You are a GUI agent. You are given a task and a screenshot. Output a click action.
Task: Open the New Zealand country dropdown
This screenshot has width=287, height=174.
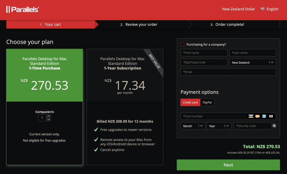click(x=253, y=62)
